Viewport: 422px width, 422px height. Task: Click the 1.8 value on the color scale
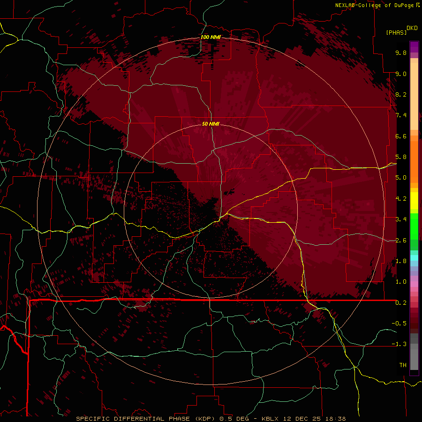tap(401, 261)
